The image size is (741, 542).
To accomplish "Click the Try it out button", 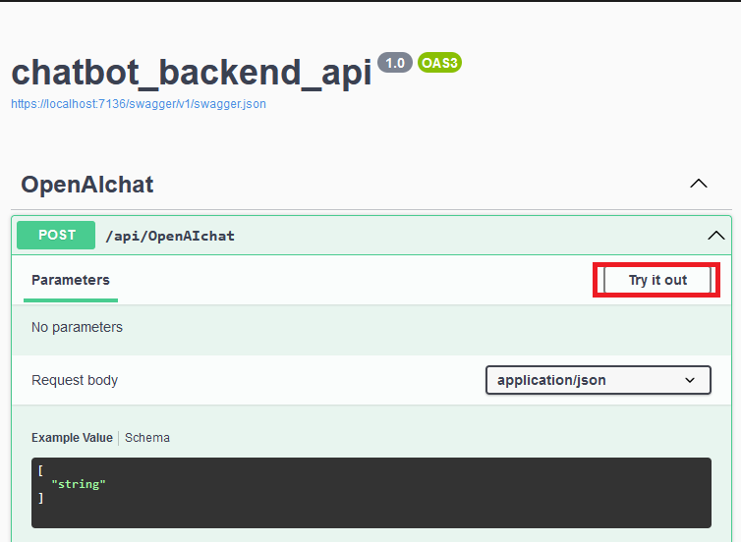I will [x=657, y=280].
